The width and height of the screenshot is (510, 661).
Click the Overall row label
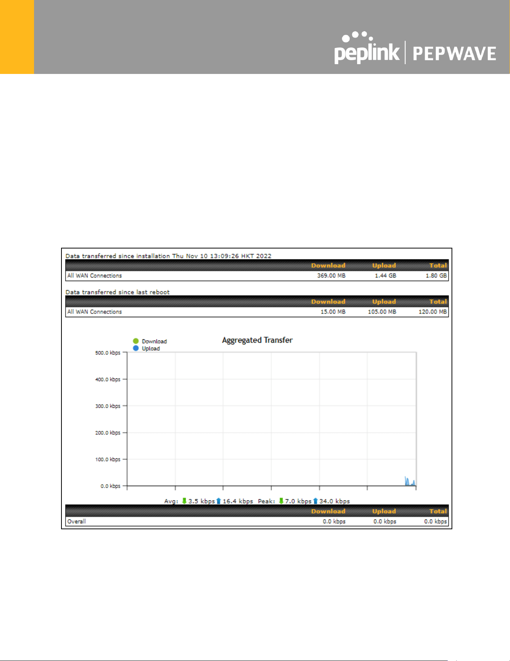(76, 521)
